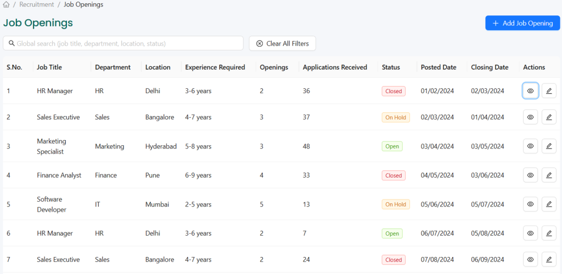The height and width of the screenshot is (274, 562).
Task: Click the Status column header
Action: click(391, 67)
